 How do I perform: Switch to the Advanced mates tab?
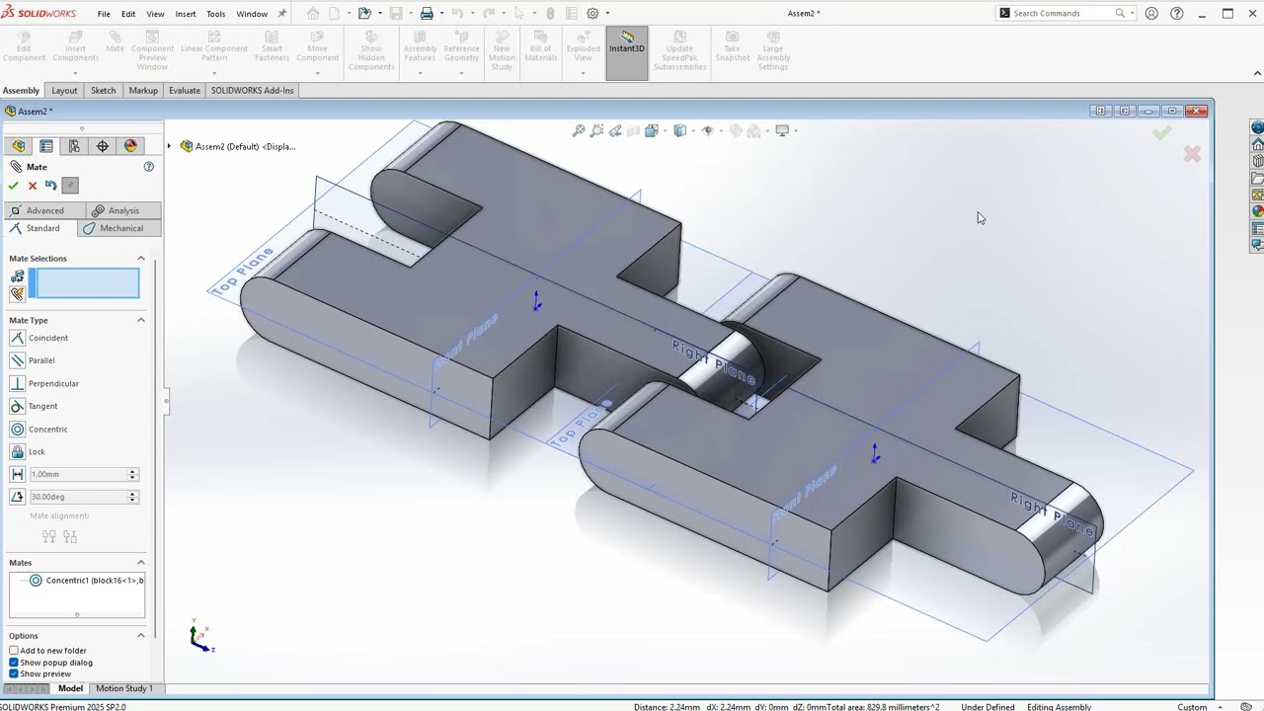pyautogui.click(x=43, y=210)
